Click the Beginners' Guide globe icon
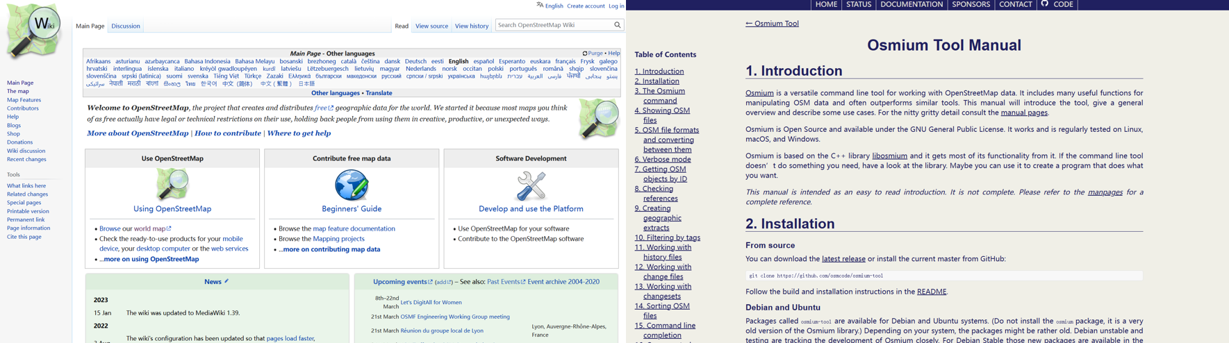The width and height of the screenshot is (1229, 343). 352,185
